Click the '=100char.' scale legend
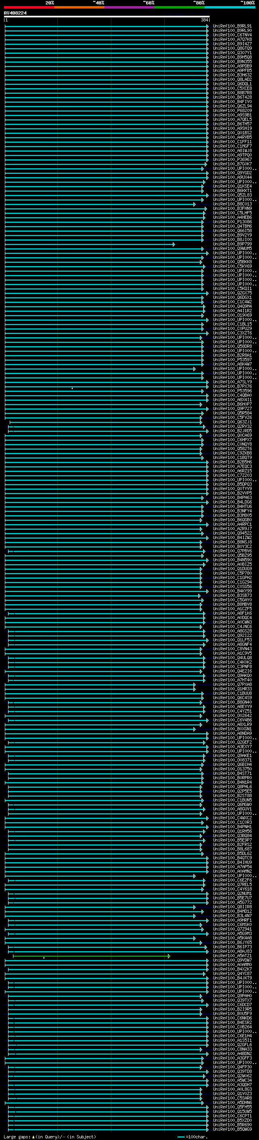 point(197,1137)
